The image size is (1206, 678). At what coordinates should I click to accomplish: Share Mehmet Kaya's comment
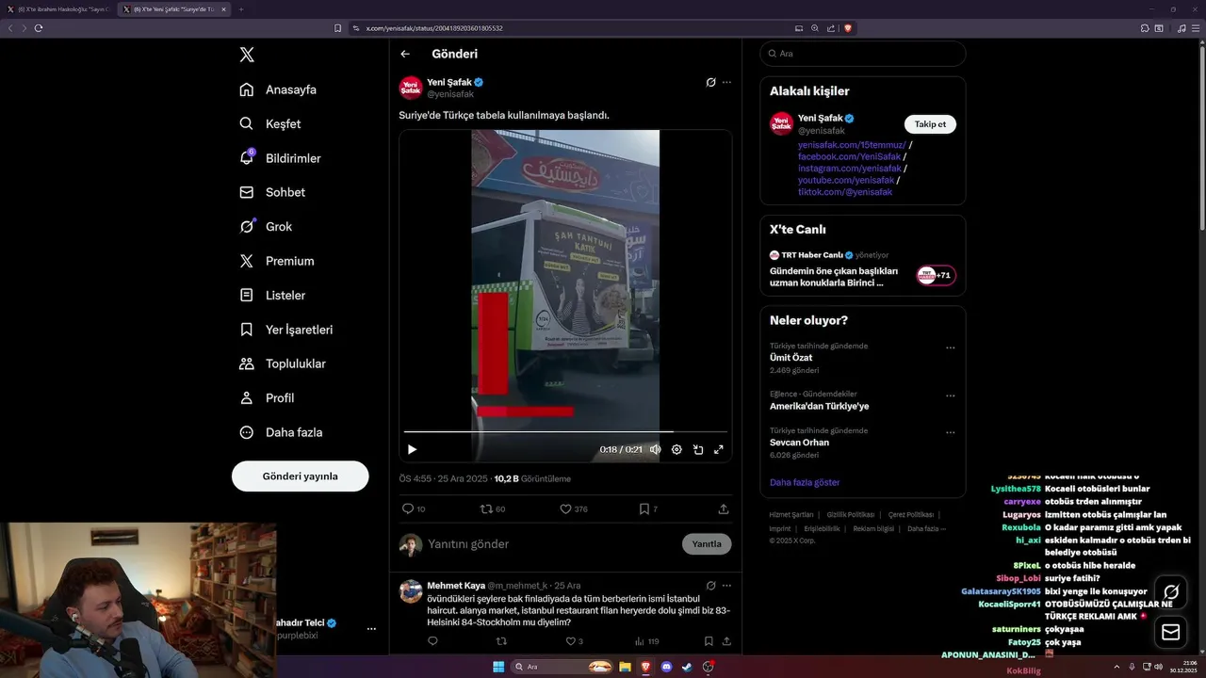(x=726, y=641)
